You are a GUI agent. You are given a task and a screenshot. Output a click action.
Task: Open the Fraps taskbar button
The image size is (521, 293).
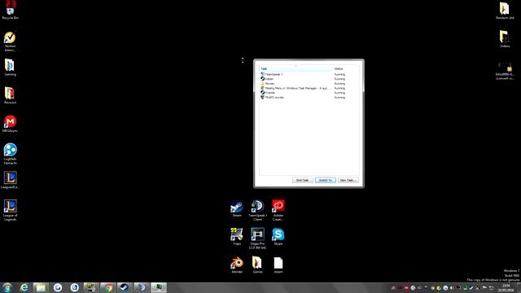coord(91,287)
